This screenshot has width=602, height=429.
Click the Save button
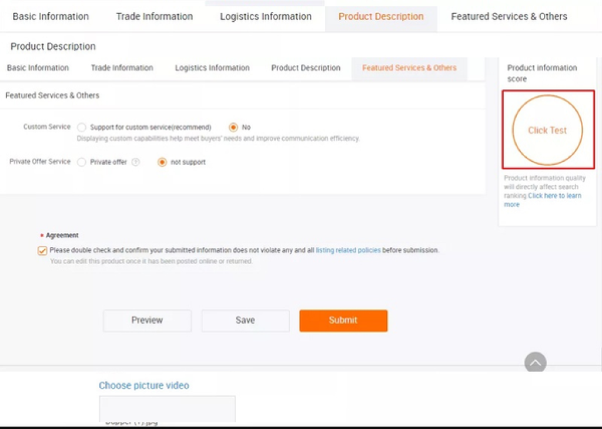[x=245, y=321]
